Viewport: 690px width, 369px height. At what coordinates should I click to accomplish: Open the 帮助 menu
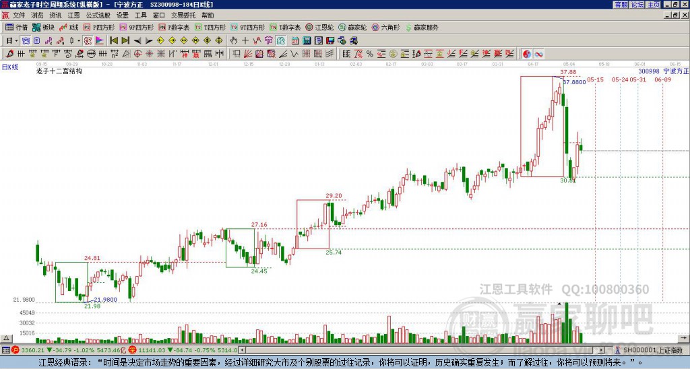tap(208, 15)
